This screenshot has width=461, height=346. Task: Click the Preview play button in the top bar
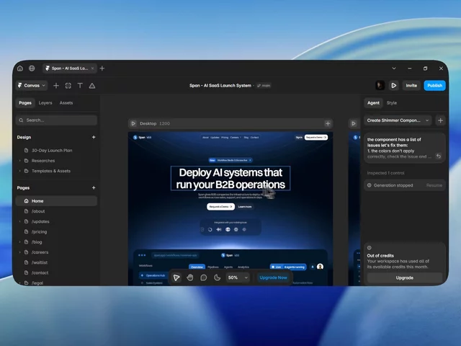[x=394, y=86]
